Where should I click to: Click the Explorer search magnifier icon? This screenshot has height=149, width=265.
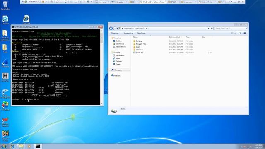point(246,29)
